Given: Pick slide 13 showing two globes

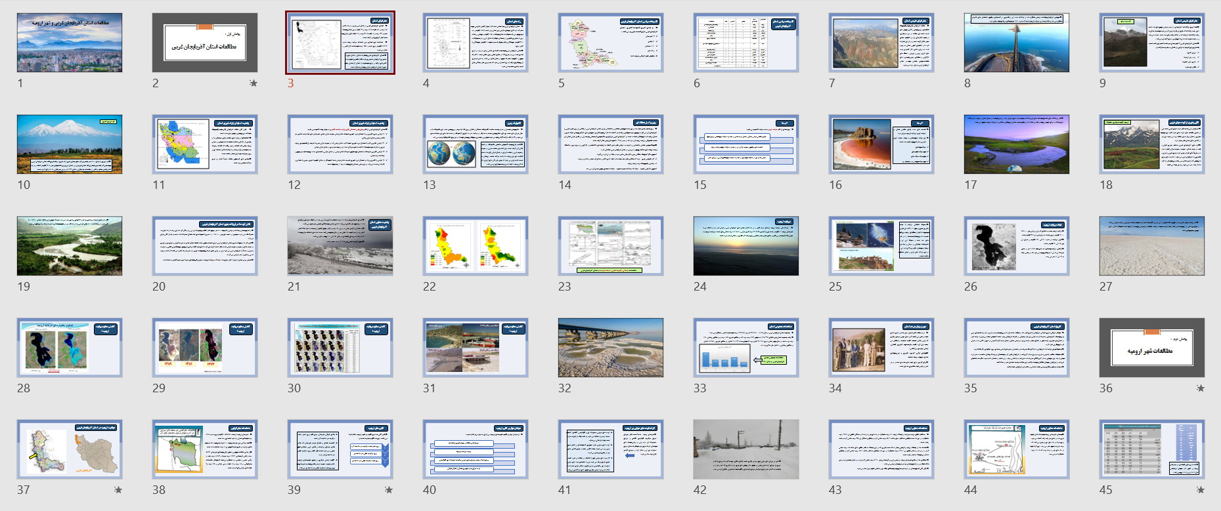Looking at the screenshot, I should point(476,144).
